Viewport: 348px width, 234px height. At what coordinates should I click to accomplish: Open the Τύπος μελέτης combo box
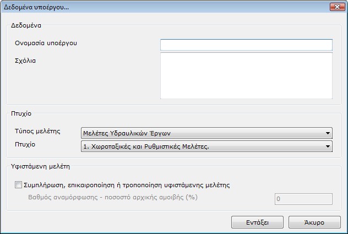(206, 133)
